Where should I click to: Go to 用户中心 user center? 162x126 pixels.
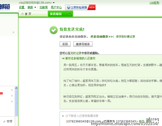(x=56, y=7)
